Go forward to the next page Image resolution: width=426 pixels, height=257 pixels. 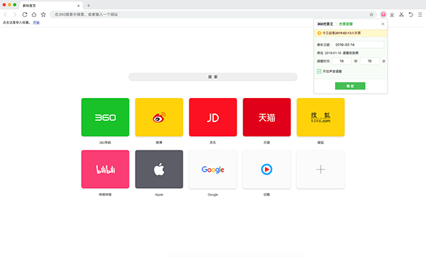click(15, 15)
